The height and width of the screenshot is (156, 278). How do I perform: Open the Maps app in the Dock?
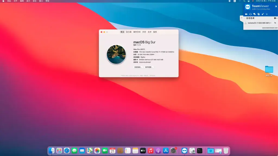click(x=90, y=151)
